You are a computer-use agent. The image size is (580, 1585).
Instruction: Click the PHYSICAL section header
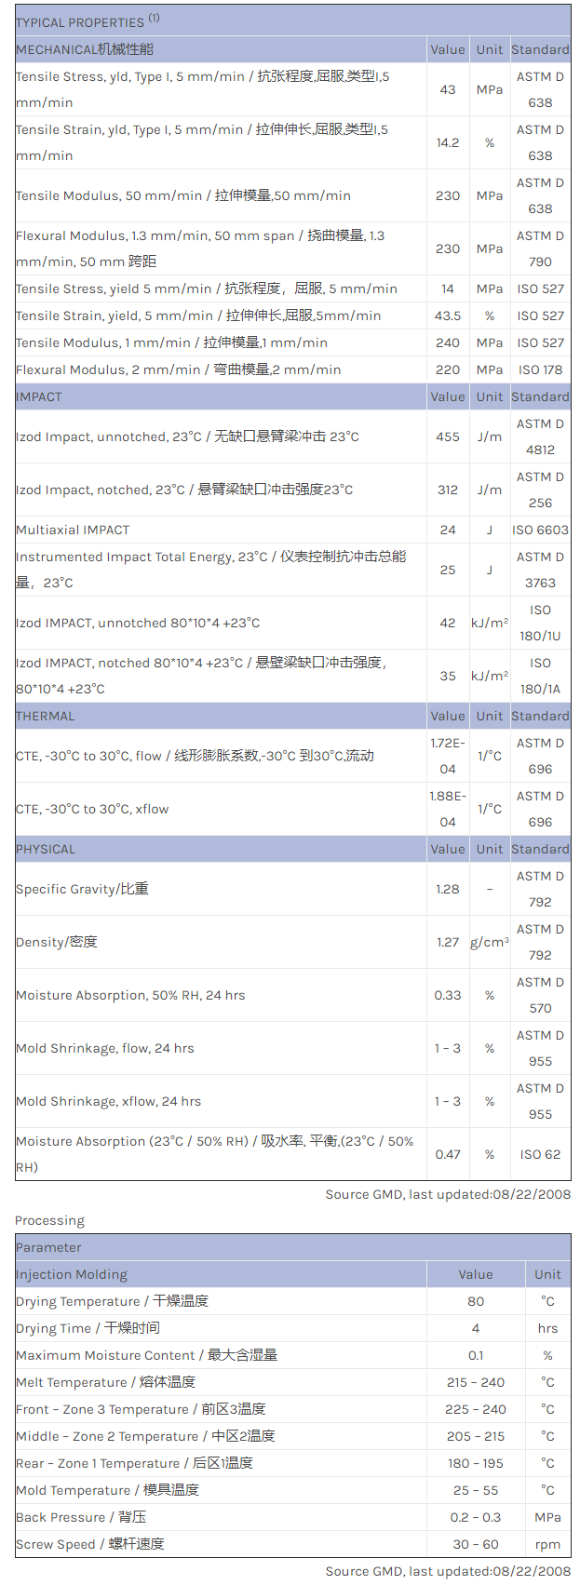point(46,849)
